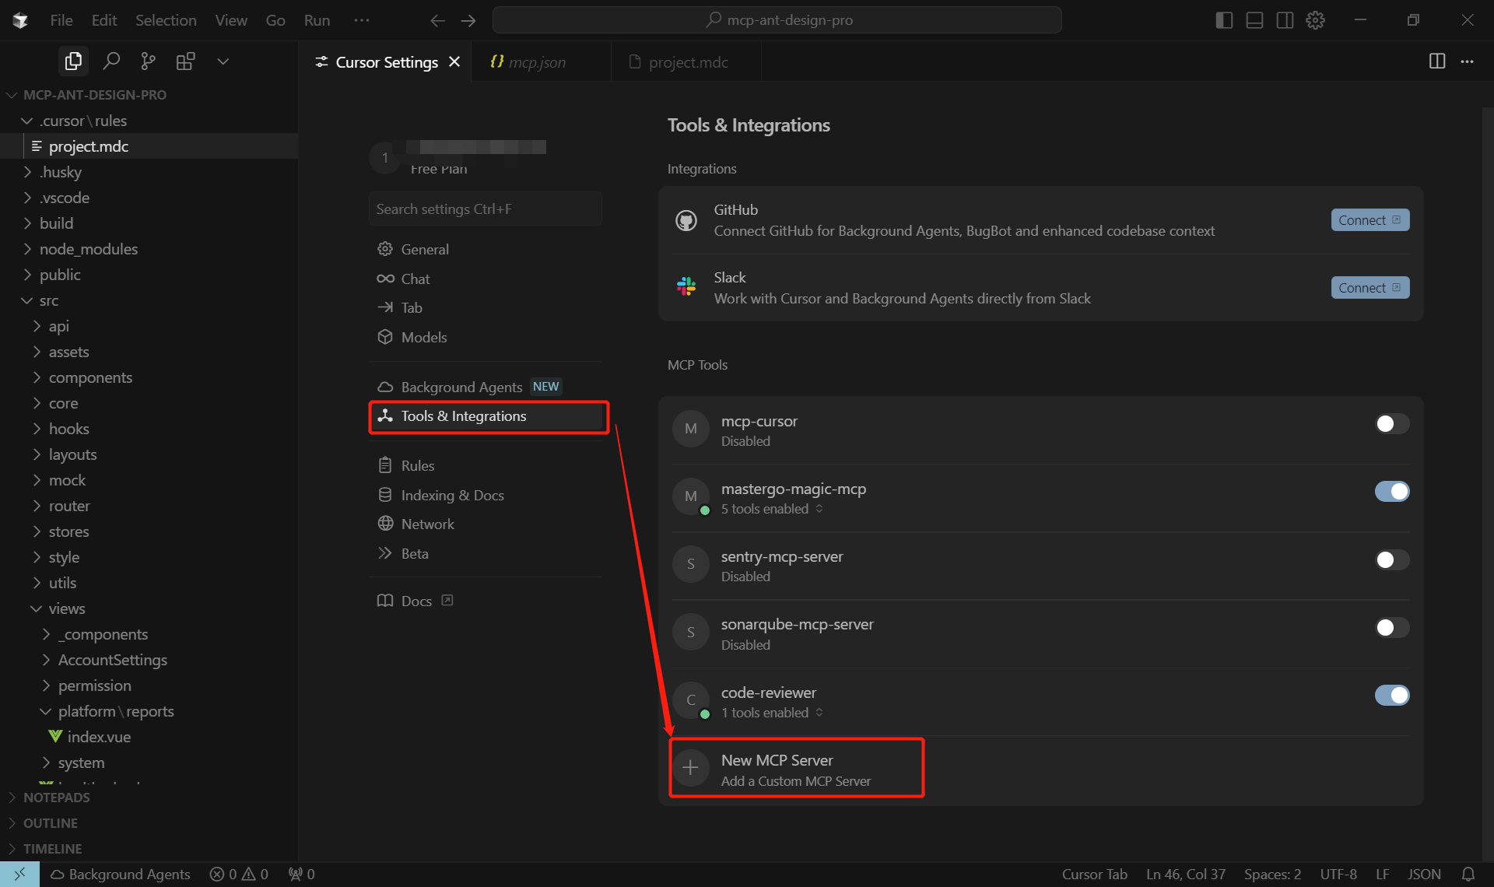
Task: Open Network settings section
Action: tap(486, 524)
